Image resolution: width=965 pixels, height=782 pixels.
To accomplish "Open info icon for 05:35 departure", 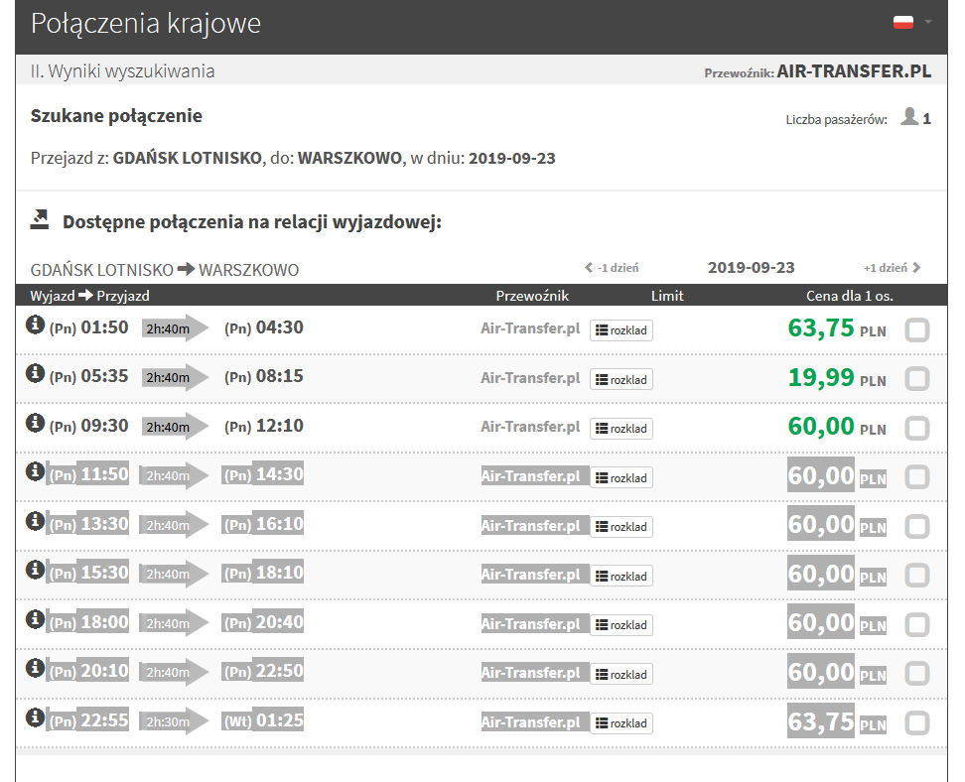I will coord(35,373).
